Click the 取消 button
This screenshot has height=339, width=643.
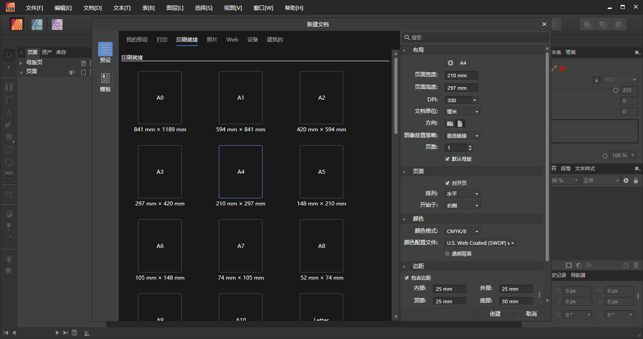(531, 314)
